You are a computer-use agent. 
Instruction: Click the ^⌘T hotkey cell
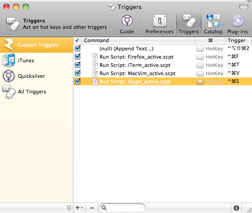(x=233, y=65)
